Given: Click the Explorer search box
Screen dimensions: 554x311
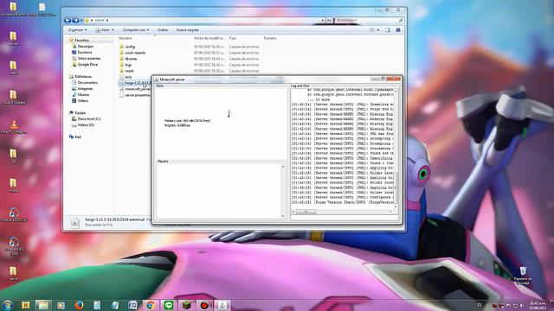Looking at the screenshot, I should [x=369, y=21].
